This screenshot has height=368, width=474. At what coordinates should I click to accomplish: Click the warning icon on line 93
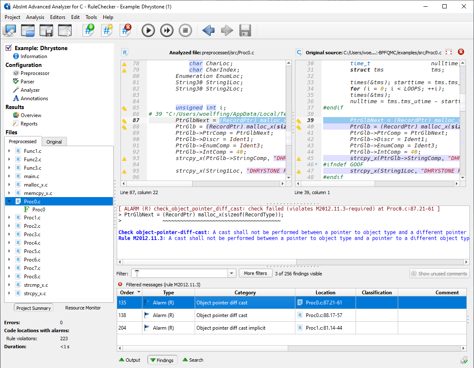point(124,159)
